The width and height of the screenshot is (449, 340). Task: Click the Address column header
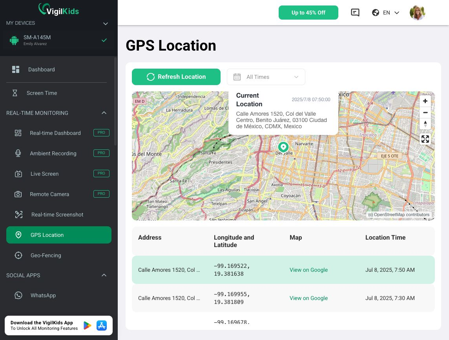tap(150, 238)
